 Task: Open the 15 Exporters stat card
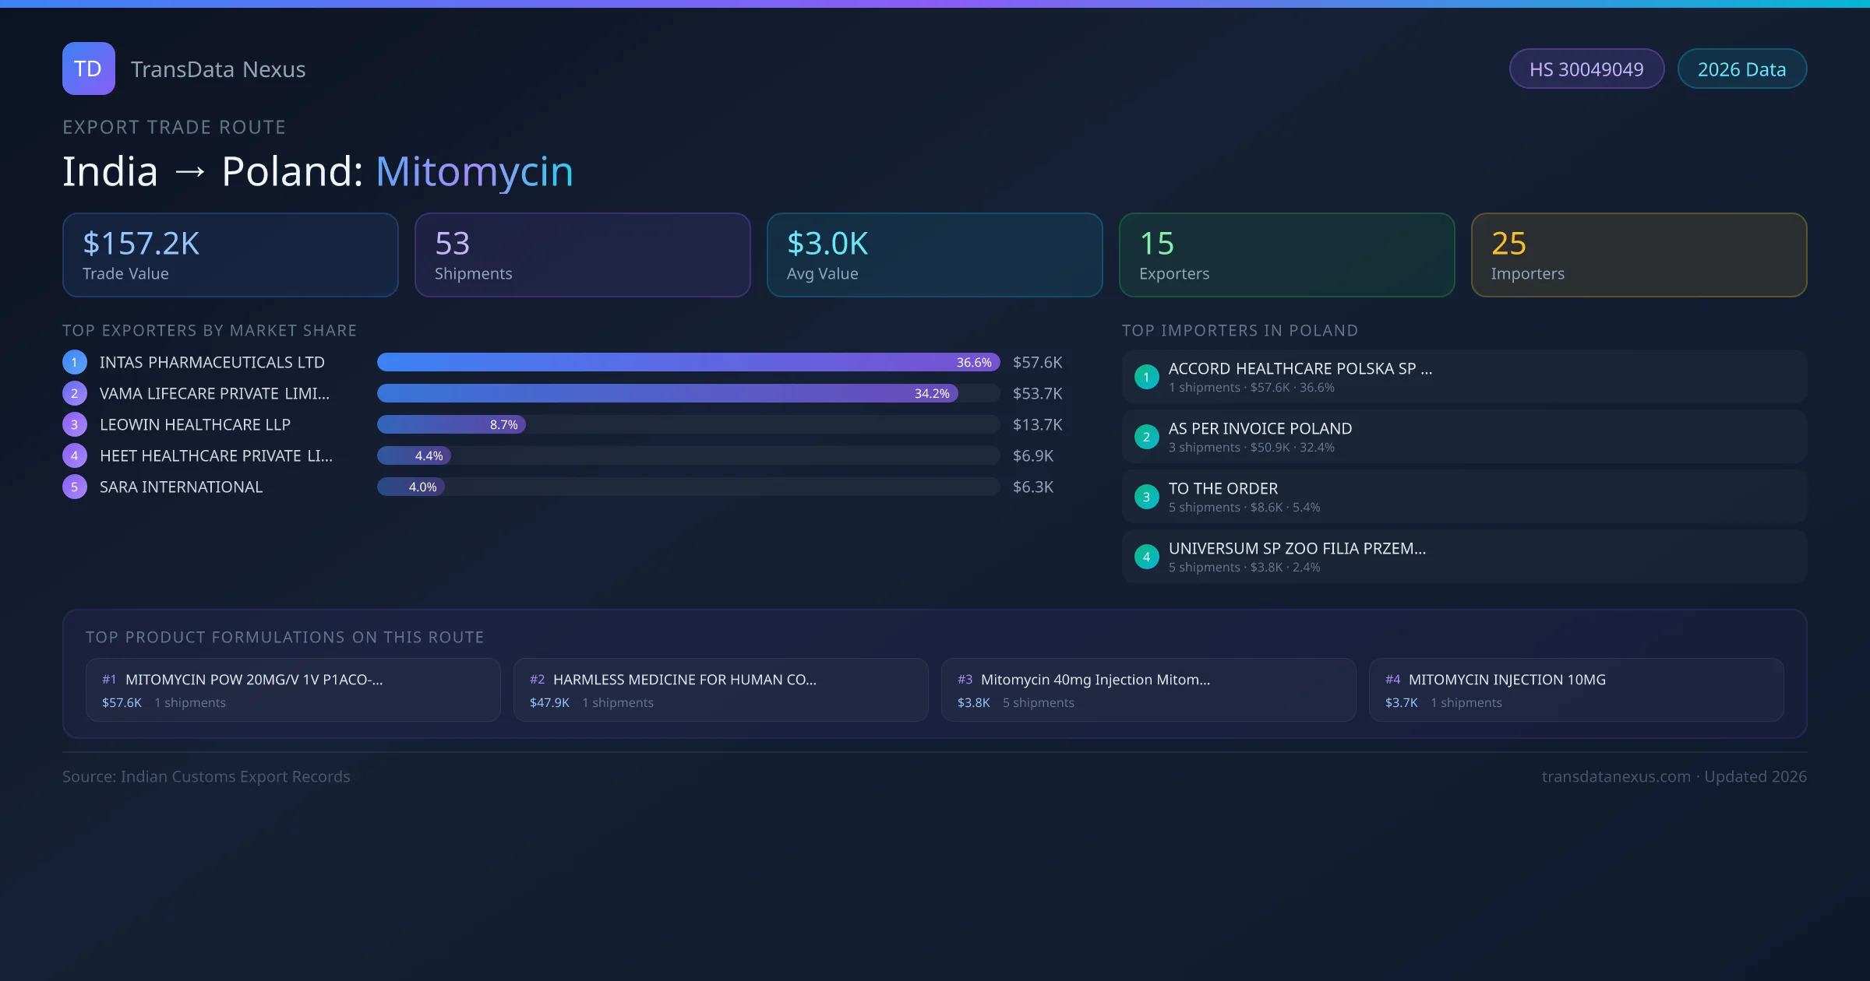tap(1286, 255)
